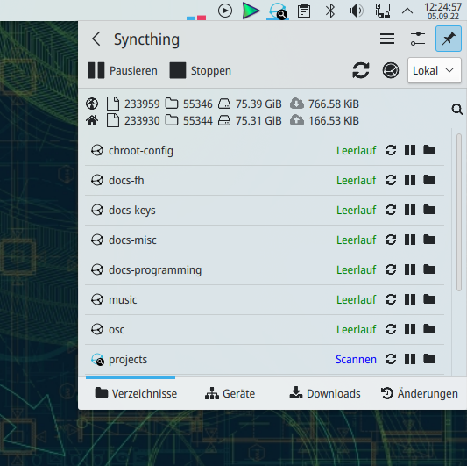Expand the music row

(x=265, y=299)
